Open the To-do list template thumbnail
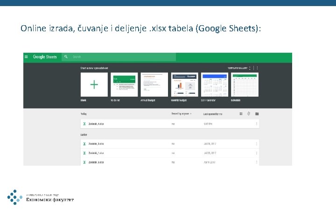 pyautogui.click(x=124, y=84)
